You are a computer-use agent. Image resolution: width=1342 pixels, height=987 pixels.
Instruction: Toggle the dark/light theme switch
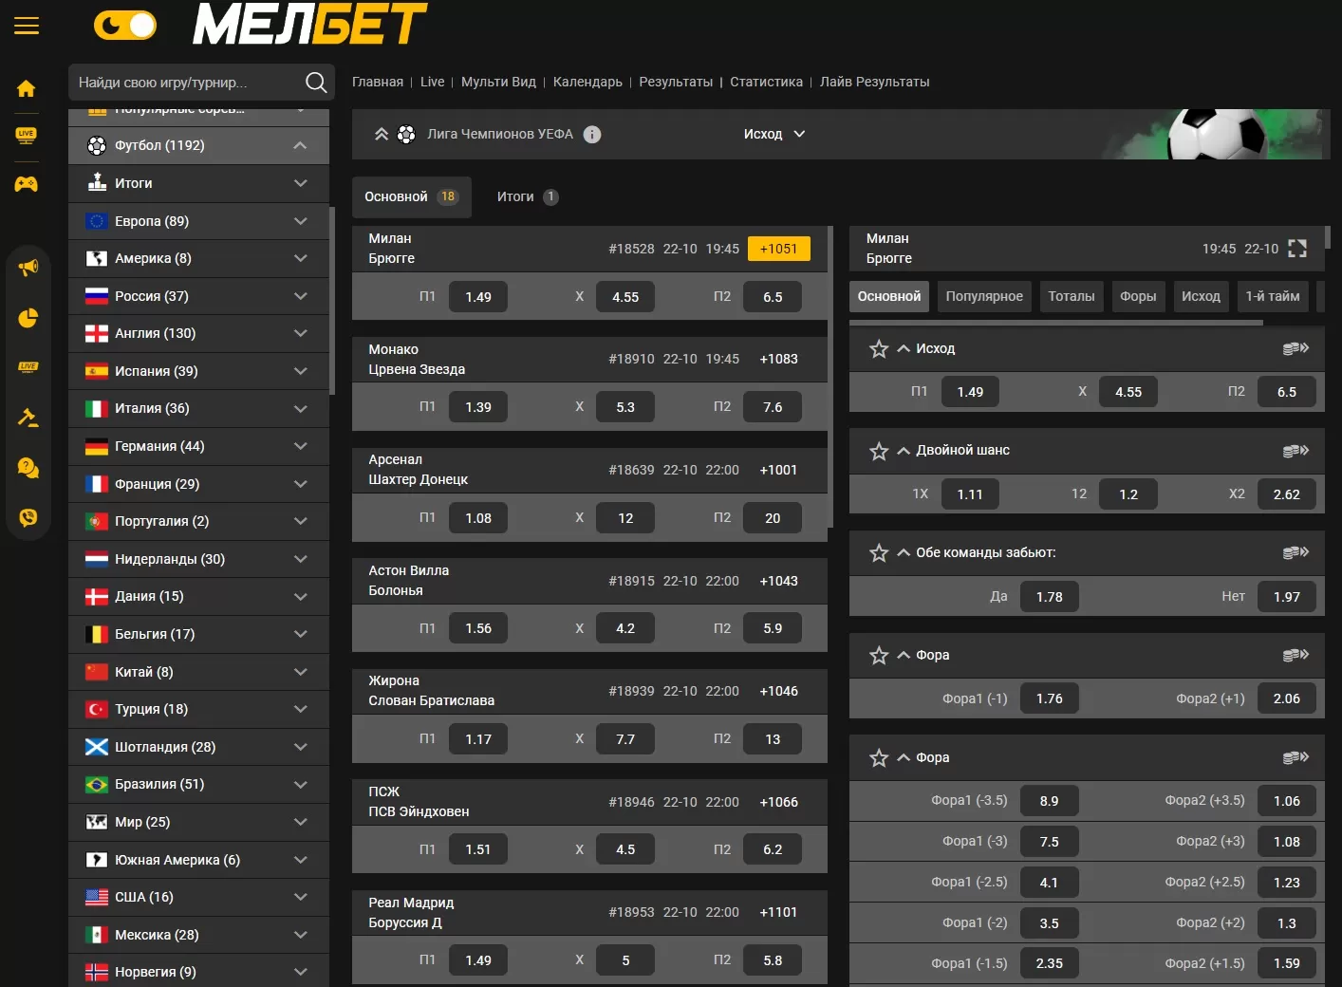(x=125, y=26)
